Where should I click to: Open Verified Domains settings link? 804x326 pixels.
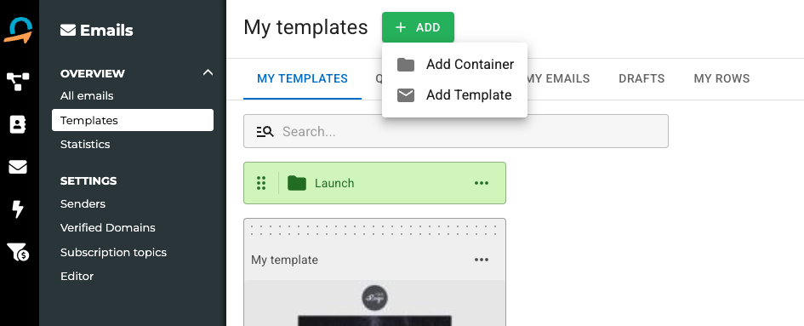(x=108, y=228)
